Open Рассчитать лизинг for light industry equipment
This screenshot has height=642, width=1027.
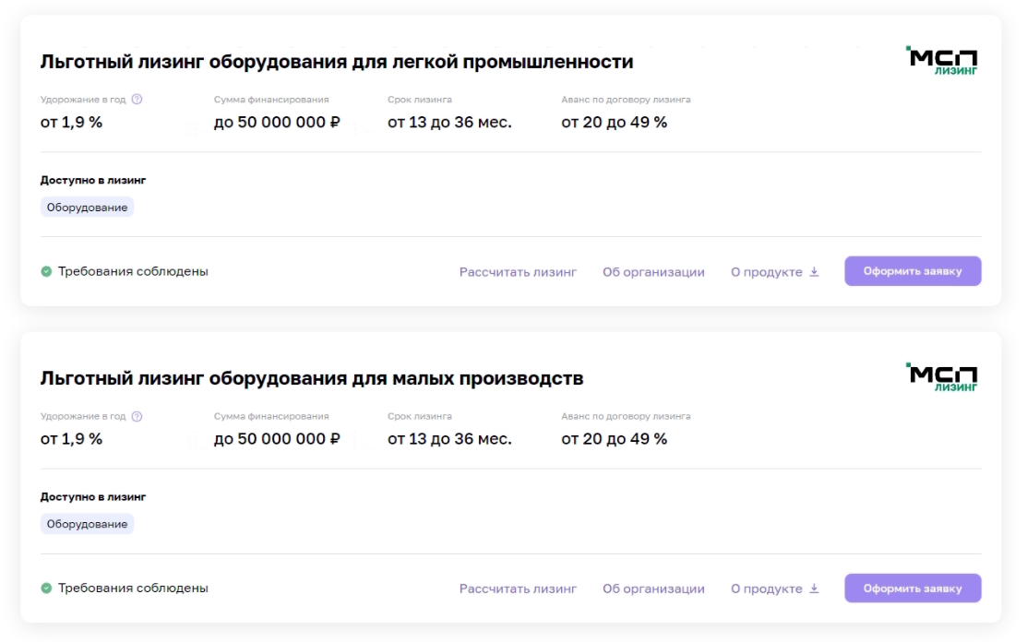coord(518,272)
